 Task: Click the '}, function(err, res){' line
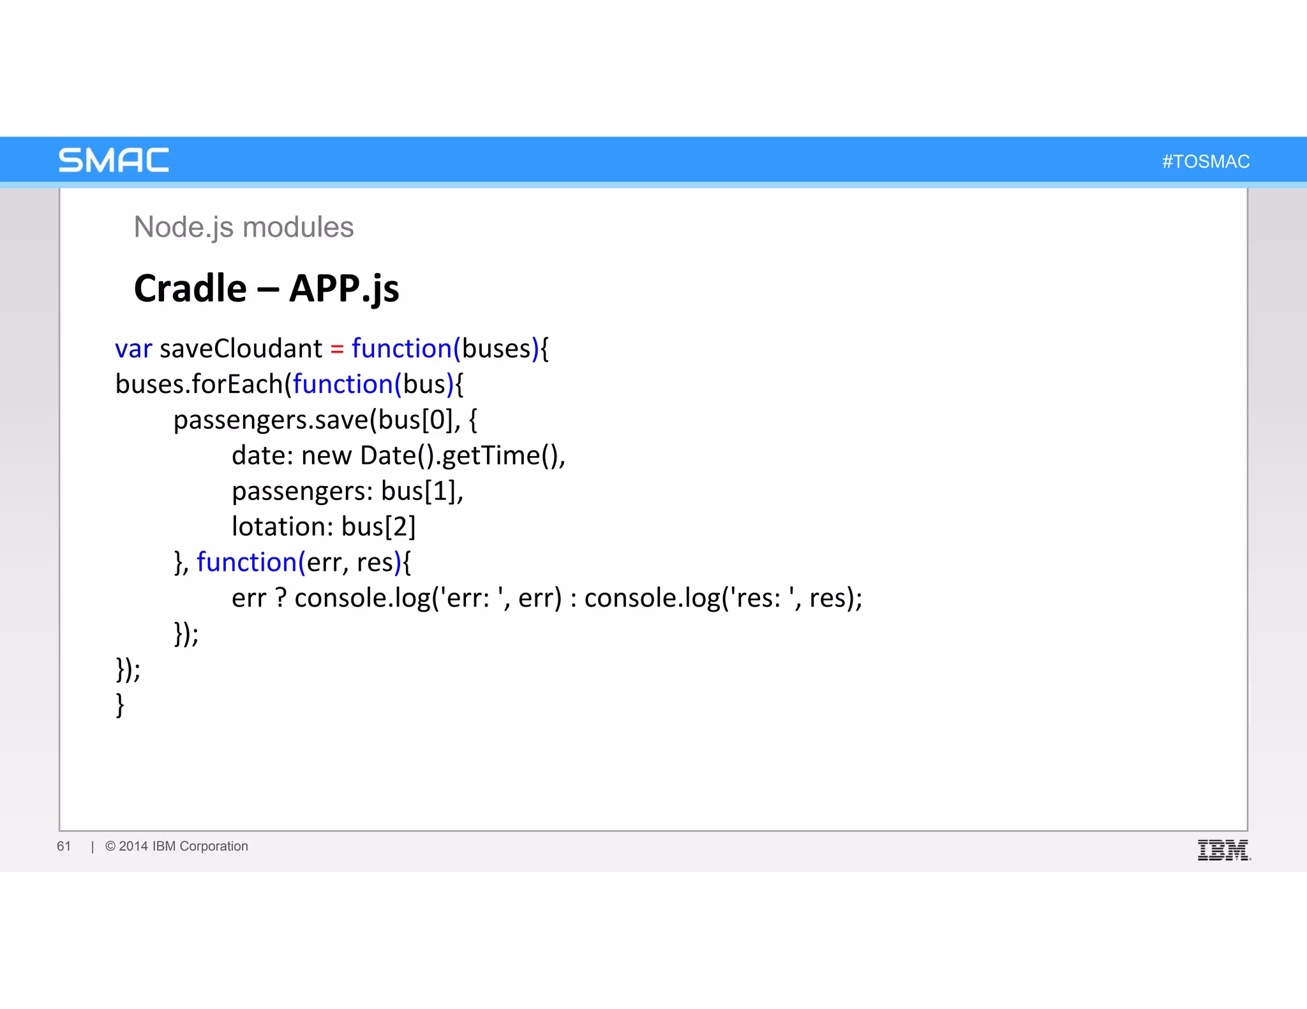click(292, 563)
